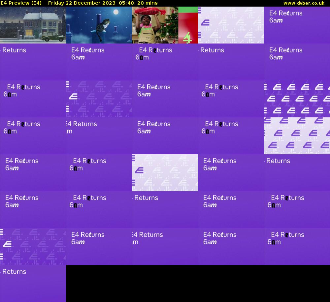Click the E4 Preview (E4) title

coord(21,3)
